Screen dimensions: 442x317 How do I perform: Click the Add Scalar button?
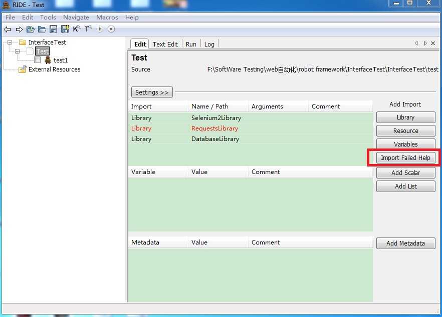coord(405,172)
